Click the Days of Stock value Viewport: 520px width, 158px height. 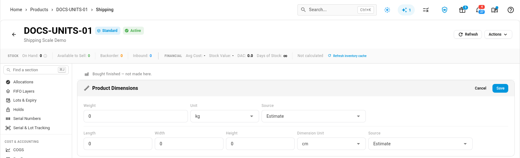coord(285,56)
